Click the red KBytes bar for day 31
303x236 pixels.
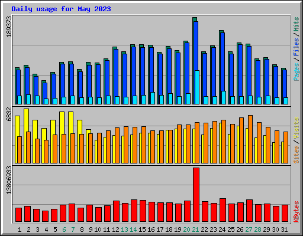pos(285,214)
